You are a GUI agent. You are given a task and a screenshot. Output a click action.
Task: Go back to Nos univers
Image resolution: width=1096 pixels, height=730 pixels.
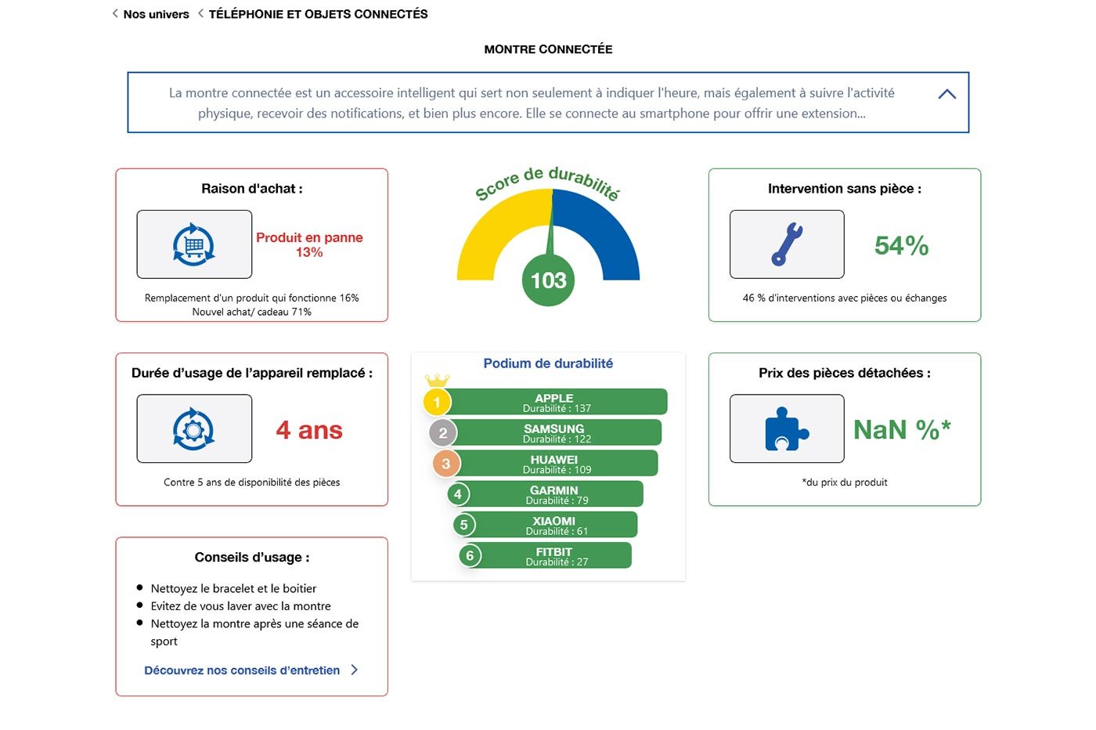(156, 14)
